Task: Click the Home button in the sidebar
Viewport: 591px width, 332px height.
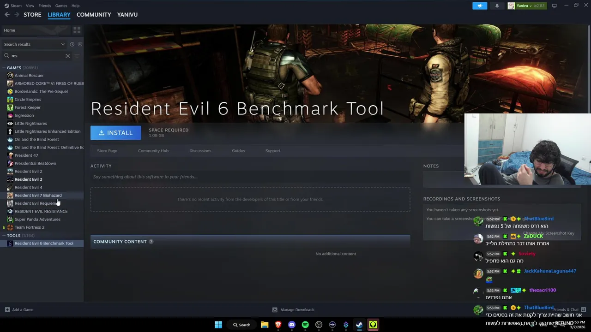Action: (x=35, y=30)
